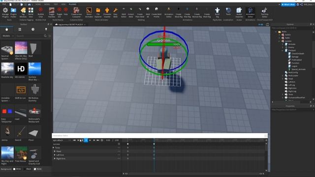Click the highlighted pause button
Image resolution: width=315 pixels, height=177 pixels.
tap(86, 140)
